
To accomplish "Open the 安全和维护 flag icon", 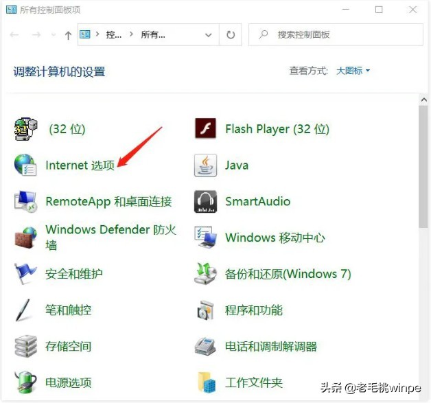I will tap(25, 274).
